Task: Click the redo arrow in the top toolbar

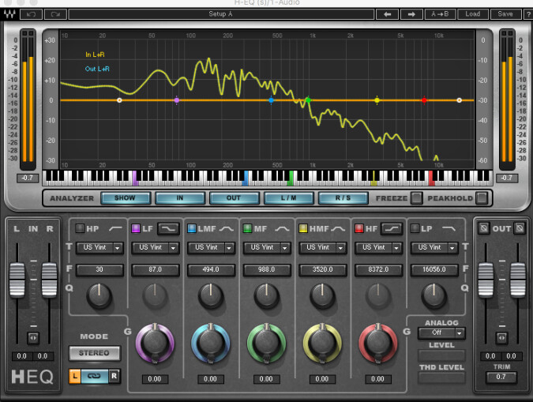Action: click(x=56, y=14)
